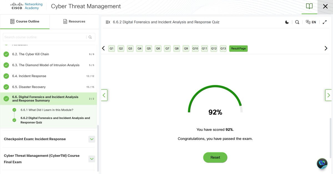
Task: Click the outline search magnifier icon
Action: [90, 37]
